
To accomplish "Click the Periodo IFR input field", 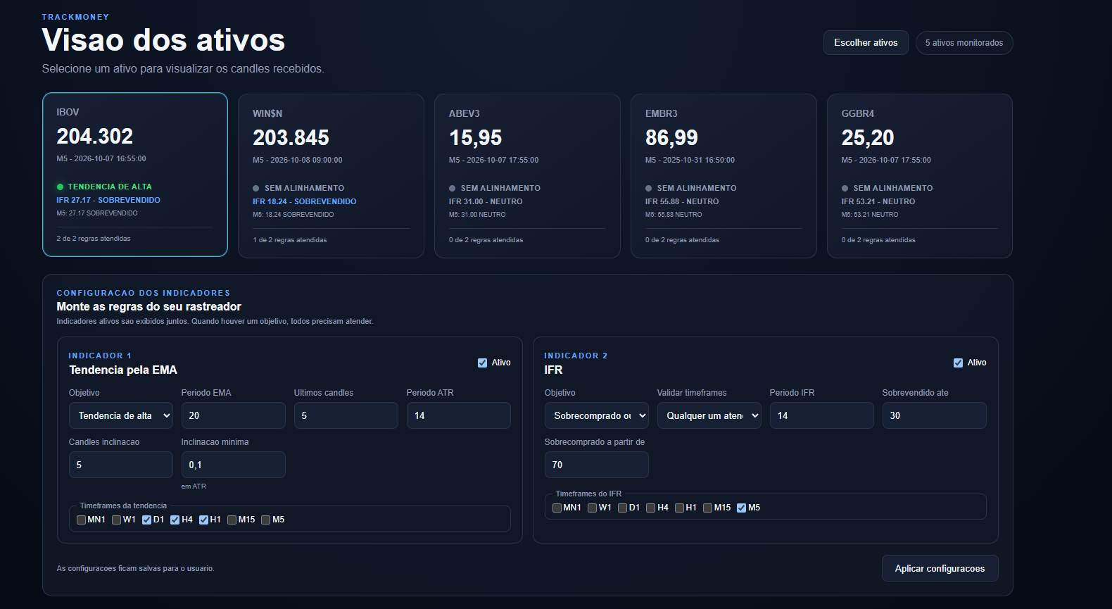I will point(822,415).
